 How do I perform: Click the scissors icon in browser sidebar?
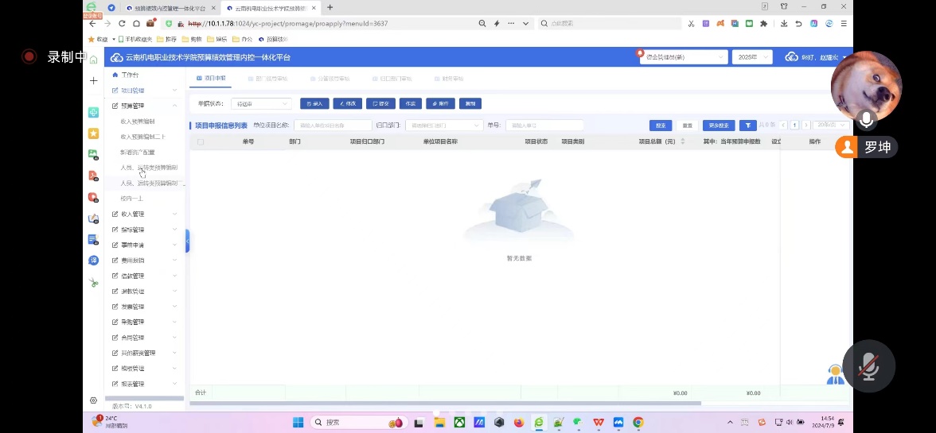pyautogui.click(x=93, y=282)
